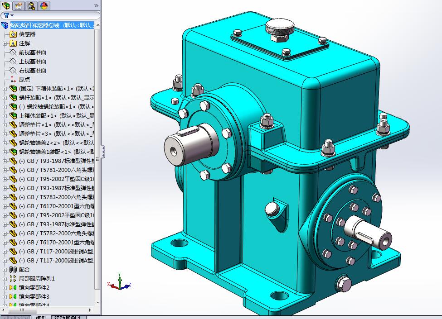Click the 镜向零部件3 mirror icon
Screen dimensions: 442x319
[x=13, y=296]
